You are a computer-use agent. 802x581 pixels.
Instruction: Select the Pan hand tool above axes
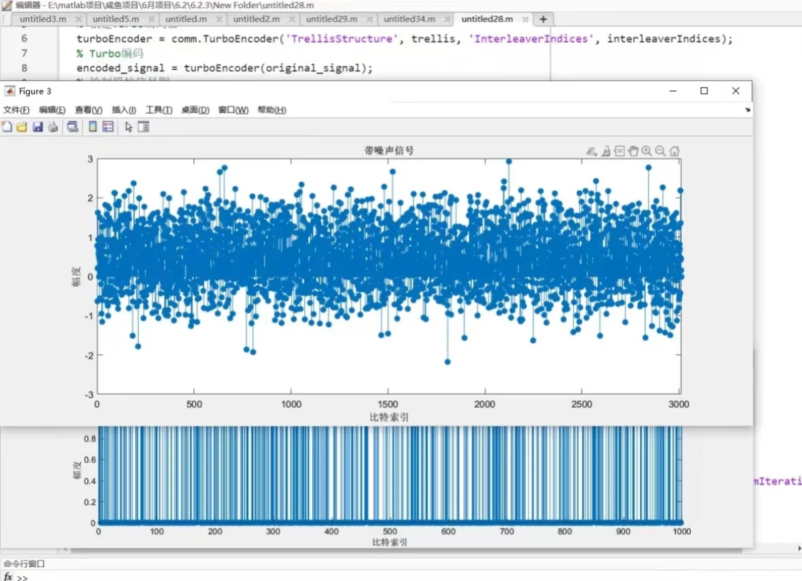pyautogui.click(x=633, y=152)
